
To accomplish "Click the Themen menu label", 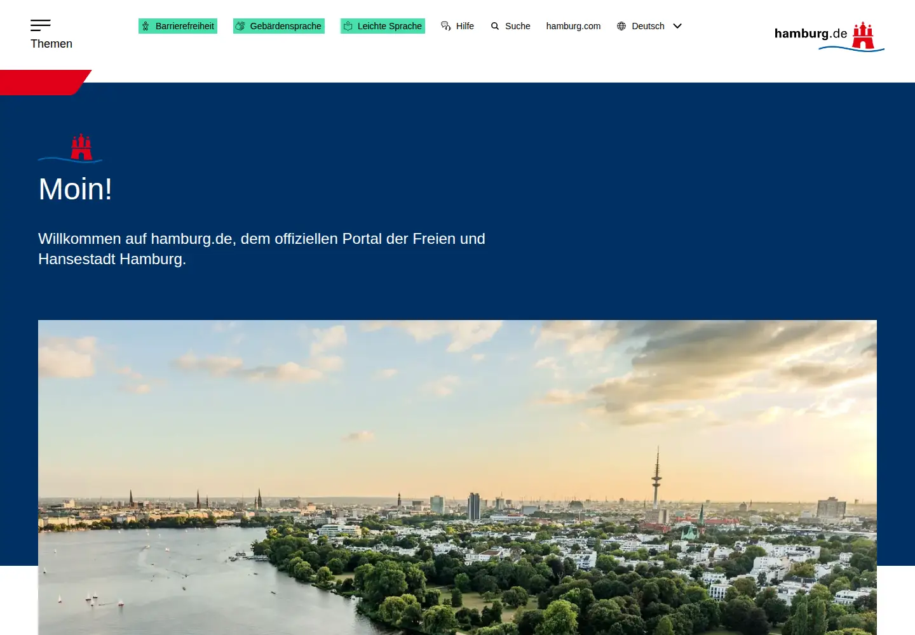I will (x=51, y=44).
